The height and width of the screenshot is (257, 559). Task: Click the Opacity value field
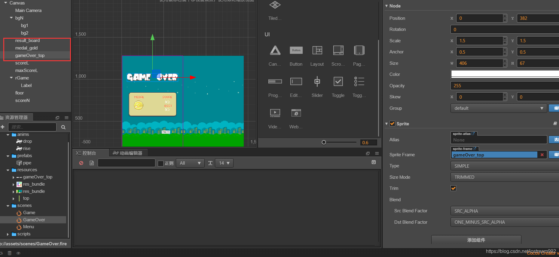[x=505, y=86]
